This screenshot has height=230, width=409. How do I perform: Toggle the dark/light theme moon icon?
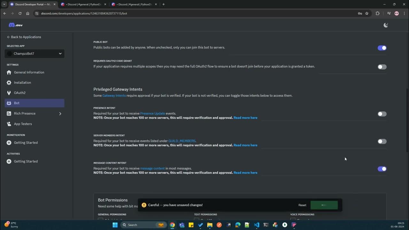(x=386, y=25)
